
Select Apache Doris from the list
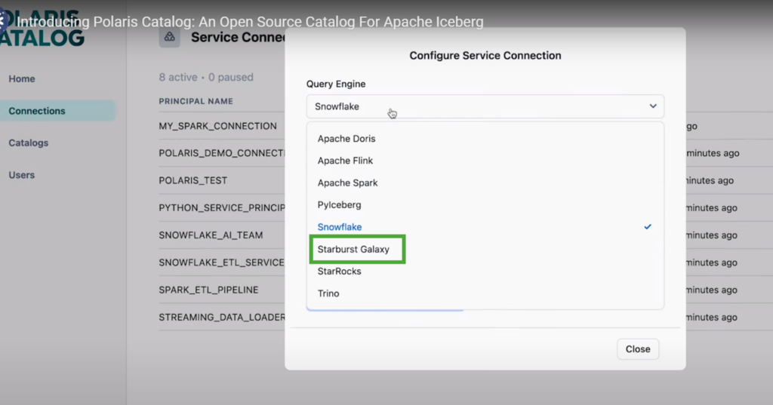(346, 139)
